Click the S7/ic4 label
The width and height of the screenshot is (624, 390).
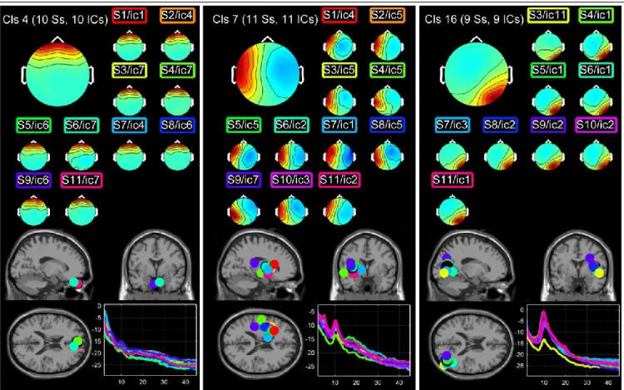click(129, 126)
